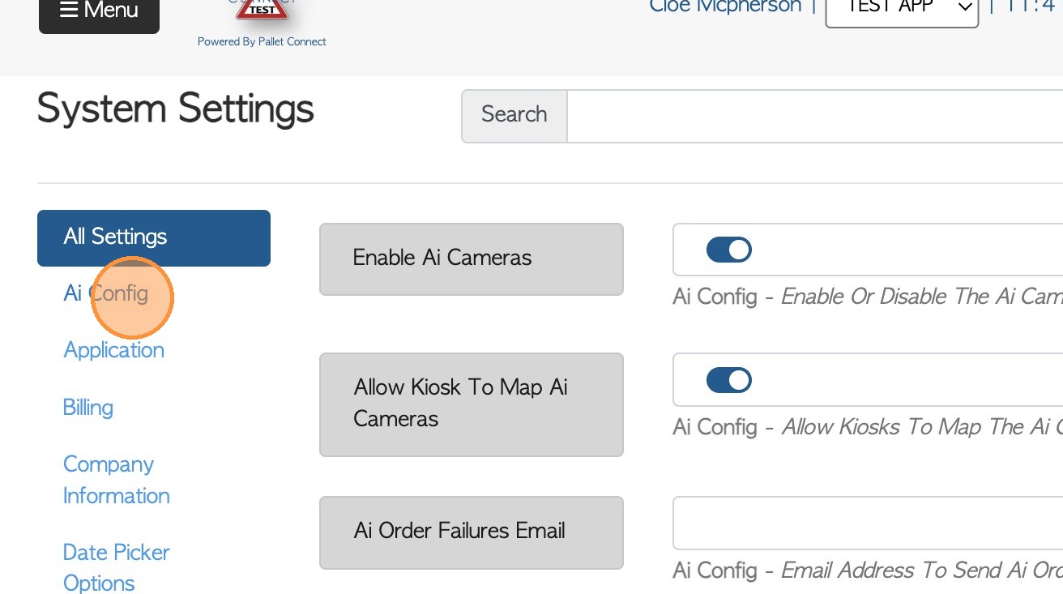The image size is (1063, 594).
Task: Toggle off Allow Kiosk To Map Ai Cameras
Action: click(x=729, y=380)
